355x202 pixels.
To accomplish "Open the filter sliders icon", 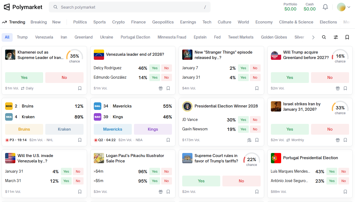I will 336,37.
